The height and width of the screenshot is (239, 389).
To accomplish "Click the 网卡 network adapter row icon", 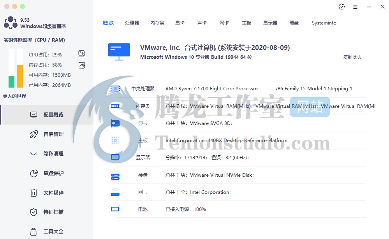I will click(115, 192).
